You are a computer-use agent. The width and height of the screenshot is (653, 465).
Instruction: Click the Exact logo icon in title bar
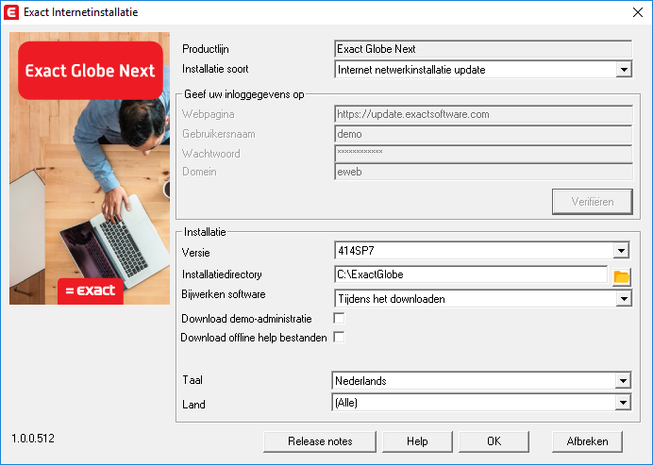pos(11,12)
